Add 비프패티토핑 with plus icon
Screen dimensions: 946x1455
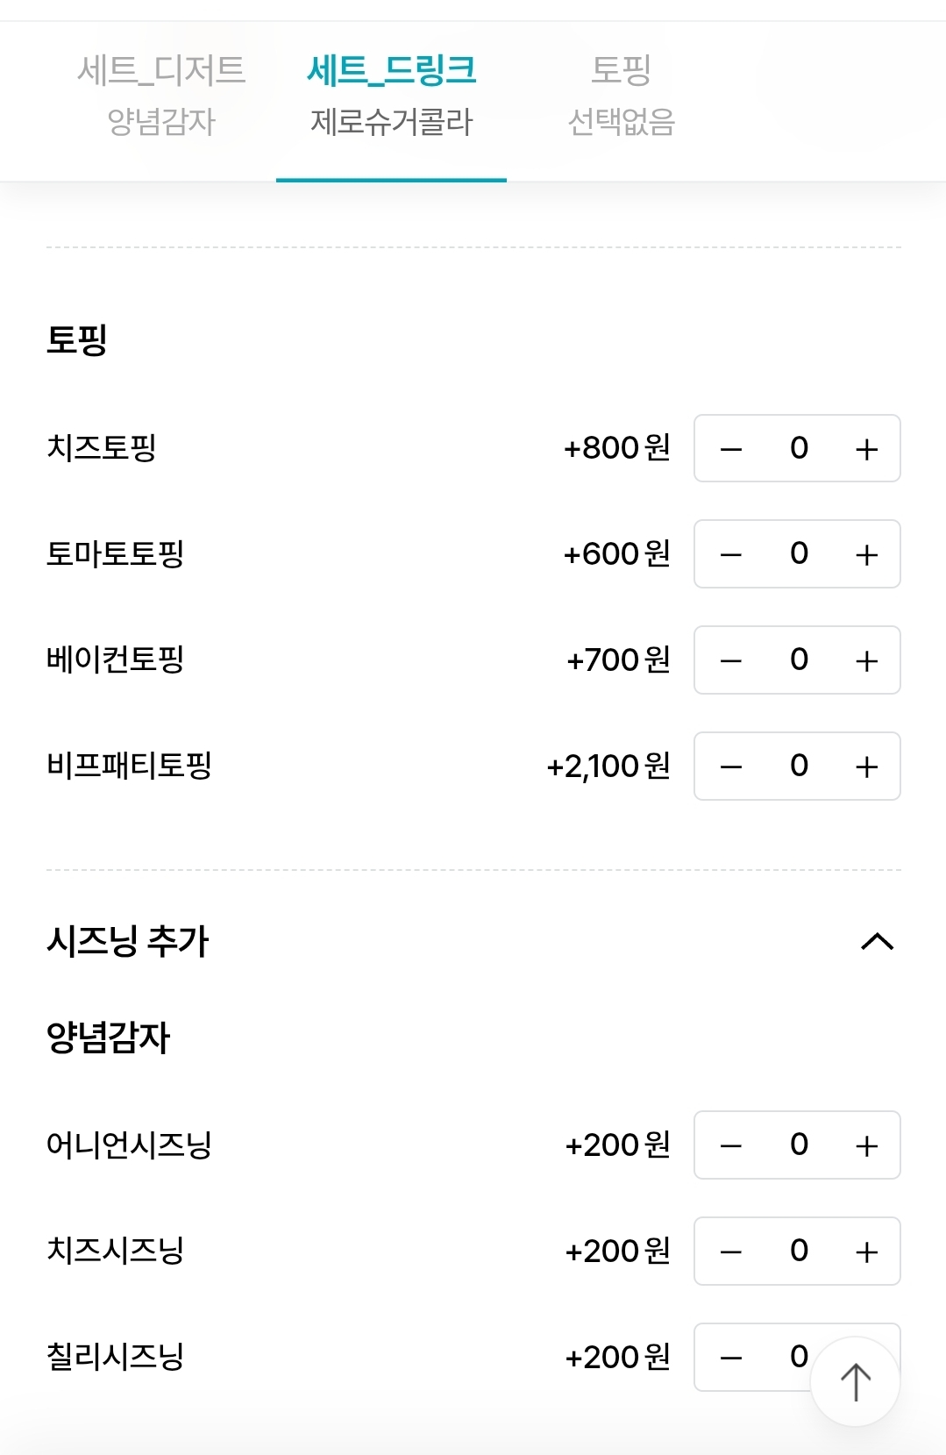pos(866,767)
